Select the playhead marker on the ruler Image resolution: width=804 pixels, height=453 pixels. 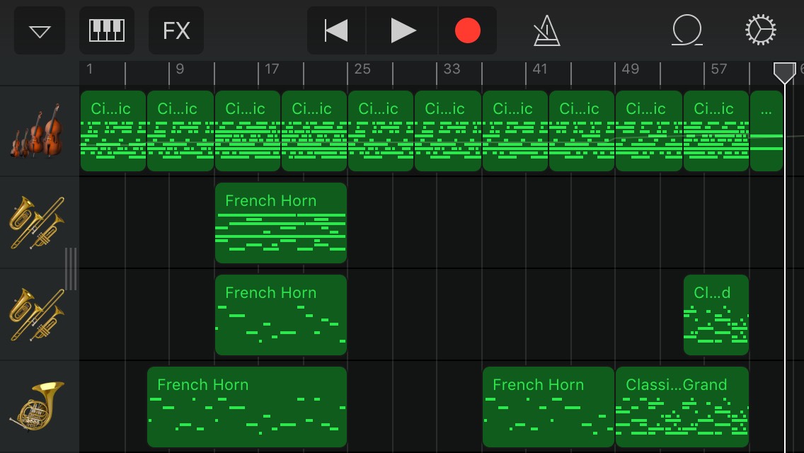[x=784, y=74]
